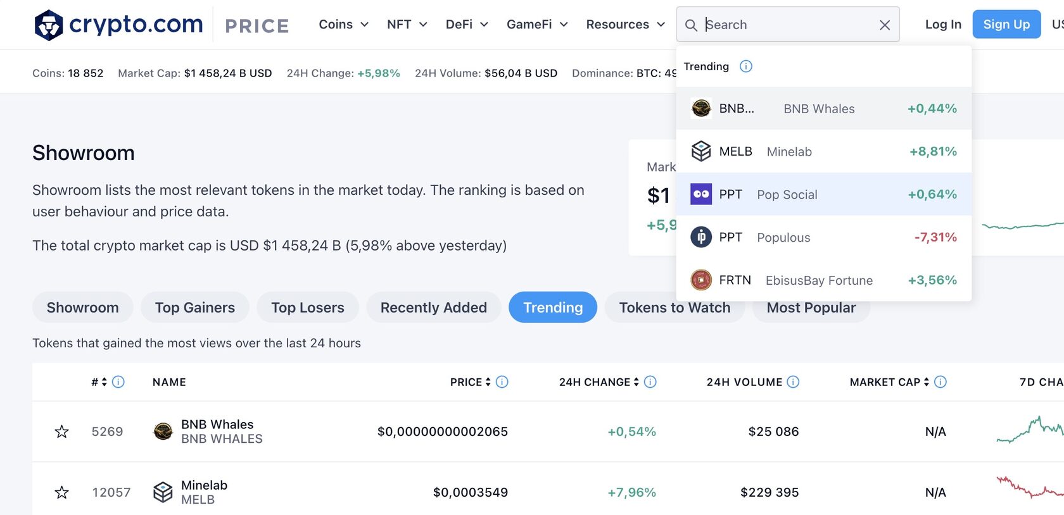Open Minelab name link in table

[x=204, y=485]
